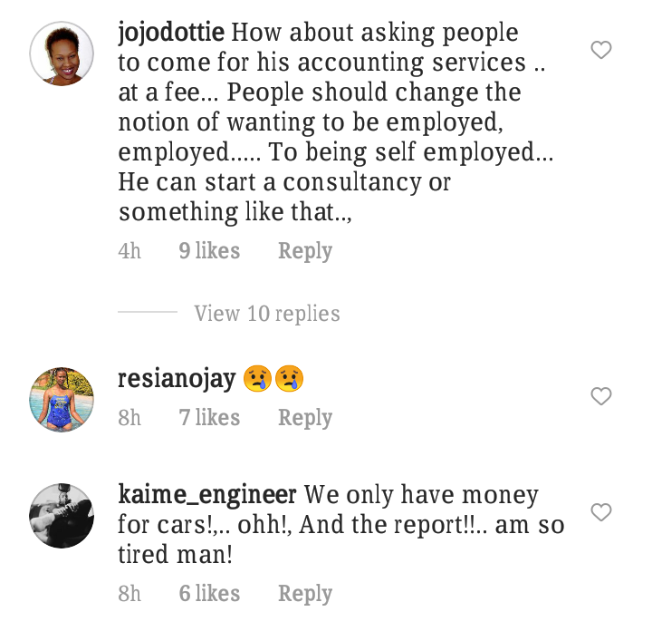Open kaime_engineer's black-and-white avatar

62,515
